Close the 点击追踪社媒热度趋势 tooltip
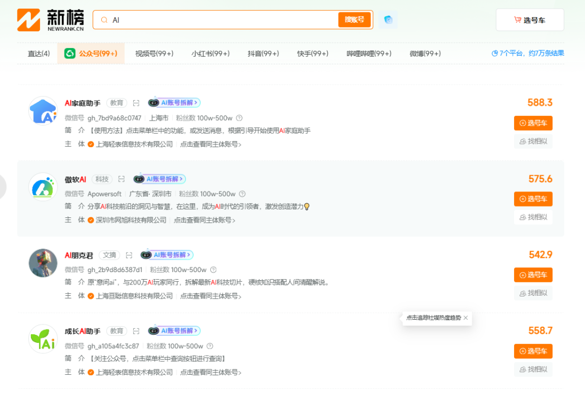Screen dimensions: 585x397 pyautogui.click(x=466, y=317)
